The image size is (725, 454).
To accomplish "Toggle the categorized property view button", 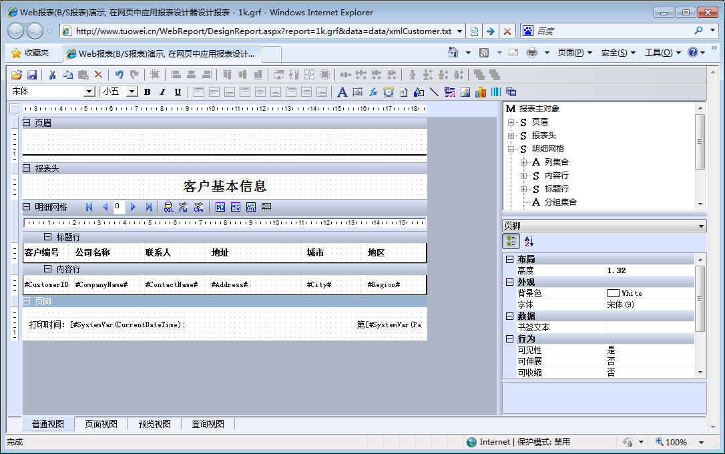I will pyautogui.click(x=511, y=242).
